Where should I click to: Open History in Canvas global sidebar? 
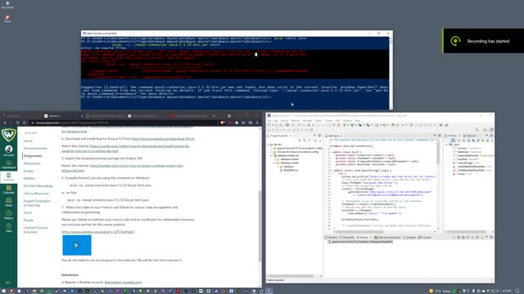pos(9,215)
